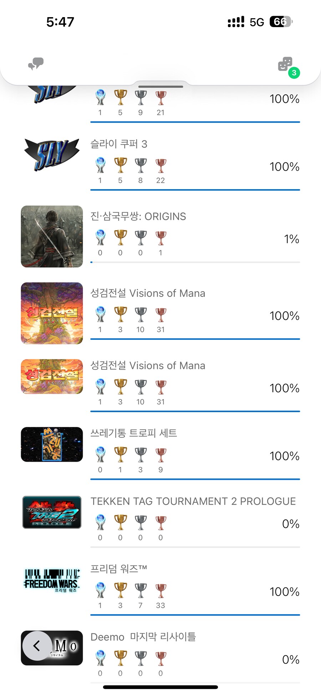The image size is (321, 695).
Task: Open Deemo 마지막 리사이틀 trophy entry
Action: point(143,637)
